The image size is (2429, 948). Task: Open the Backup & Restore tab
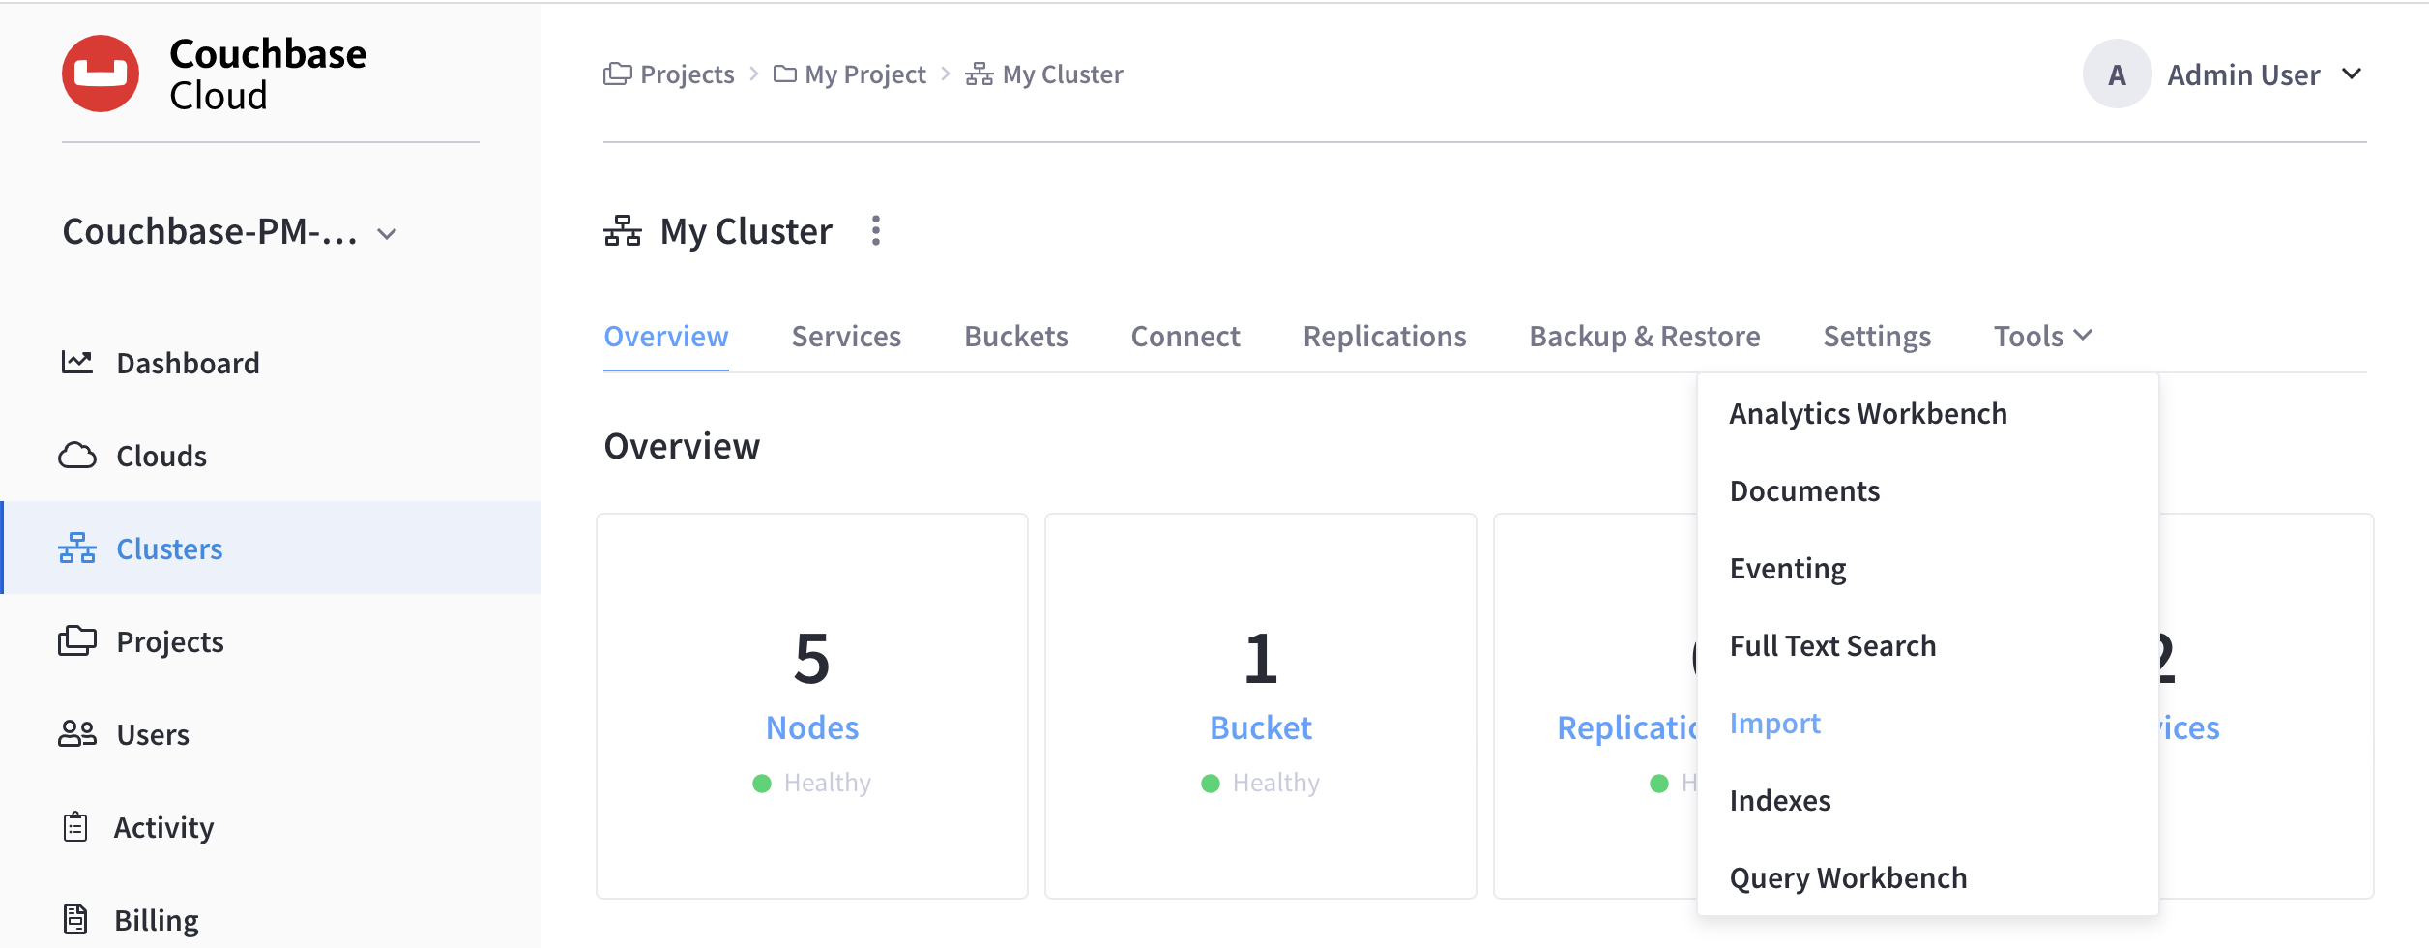coord(1644,336)
